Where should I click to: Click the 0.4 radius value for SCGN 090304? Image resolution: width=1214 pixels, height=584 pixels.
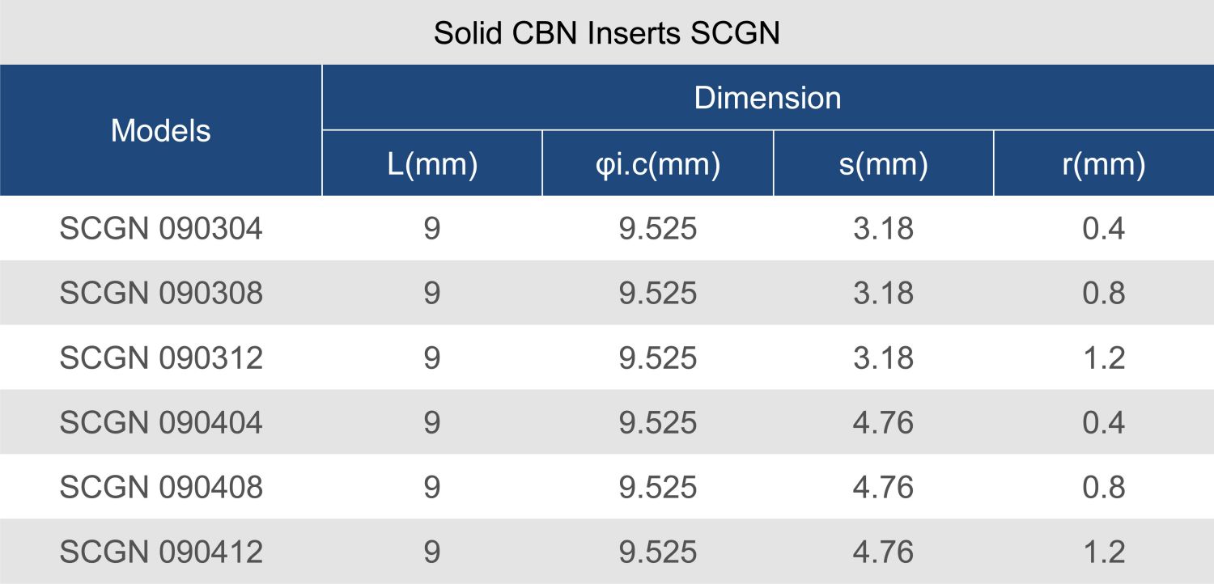pos(1103,229)
